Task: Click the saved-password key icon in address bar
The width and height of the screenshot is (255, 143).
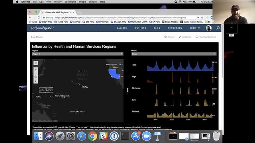Action: [x=198, y=17]
